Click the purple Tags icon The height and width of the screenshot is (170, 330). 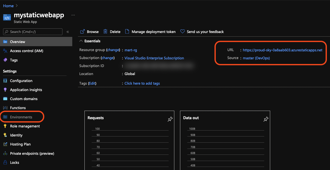(x=5, y=60)
